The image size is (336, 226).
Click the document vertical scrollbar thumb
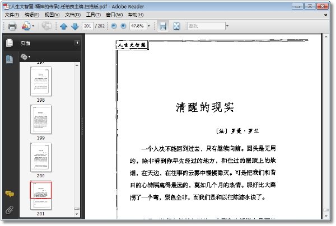(x=326, y=210)
